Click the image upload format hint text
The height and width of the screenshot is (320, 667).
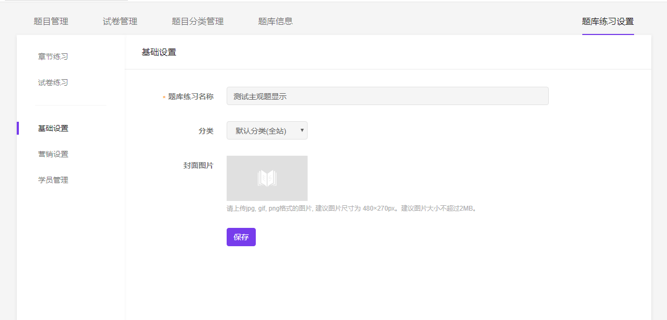351,208
